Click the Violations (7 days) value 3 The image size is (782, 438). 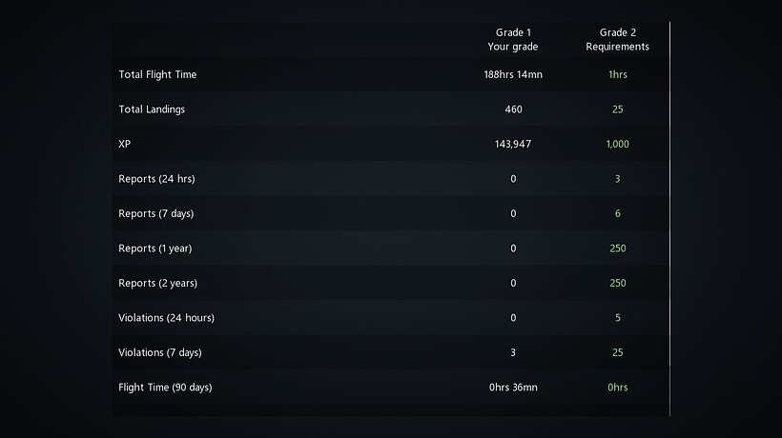513,352
